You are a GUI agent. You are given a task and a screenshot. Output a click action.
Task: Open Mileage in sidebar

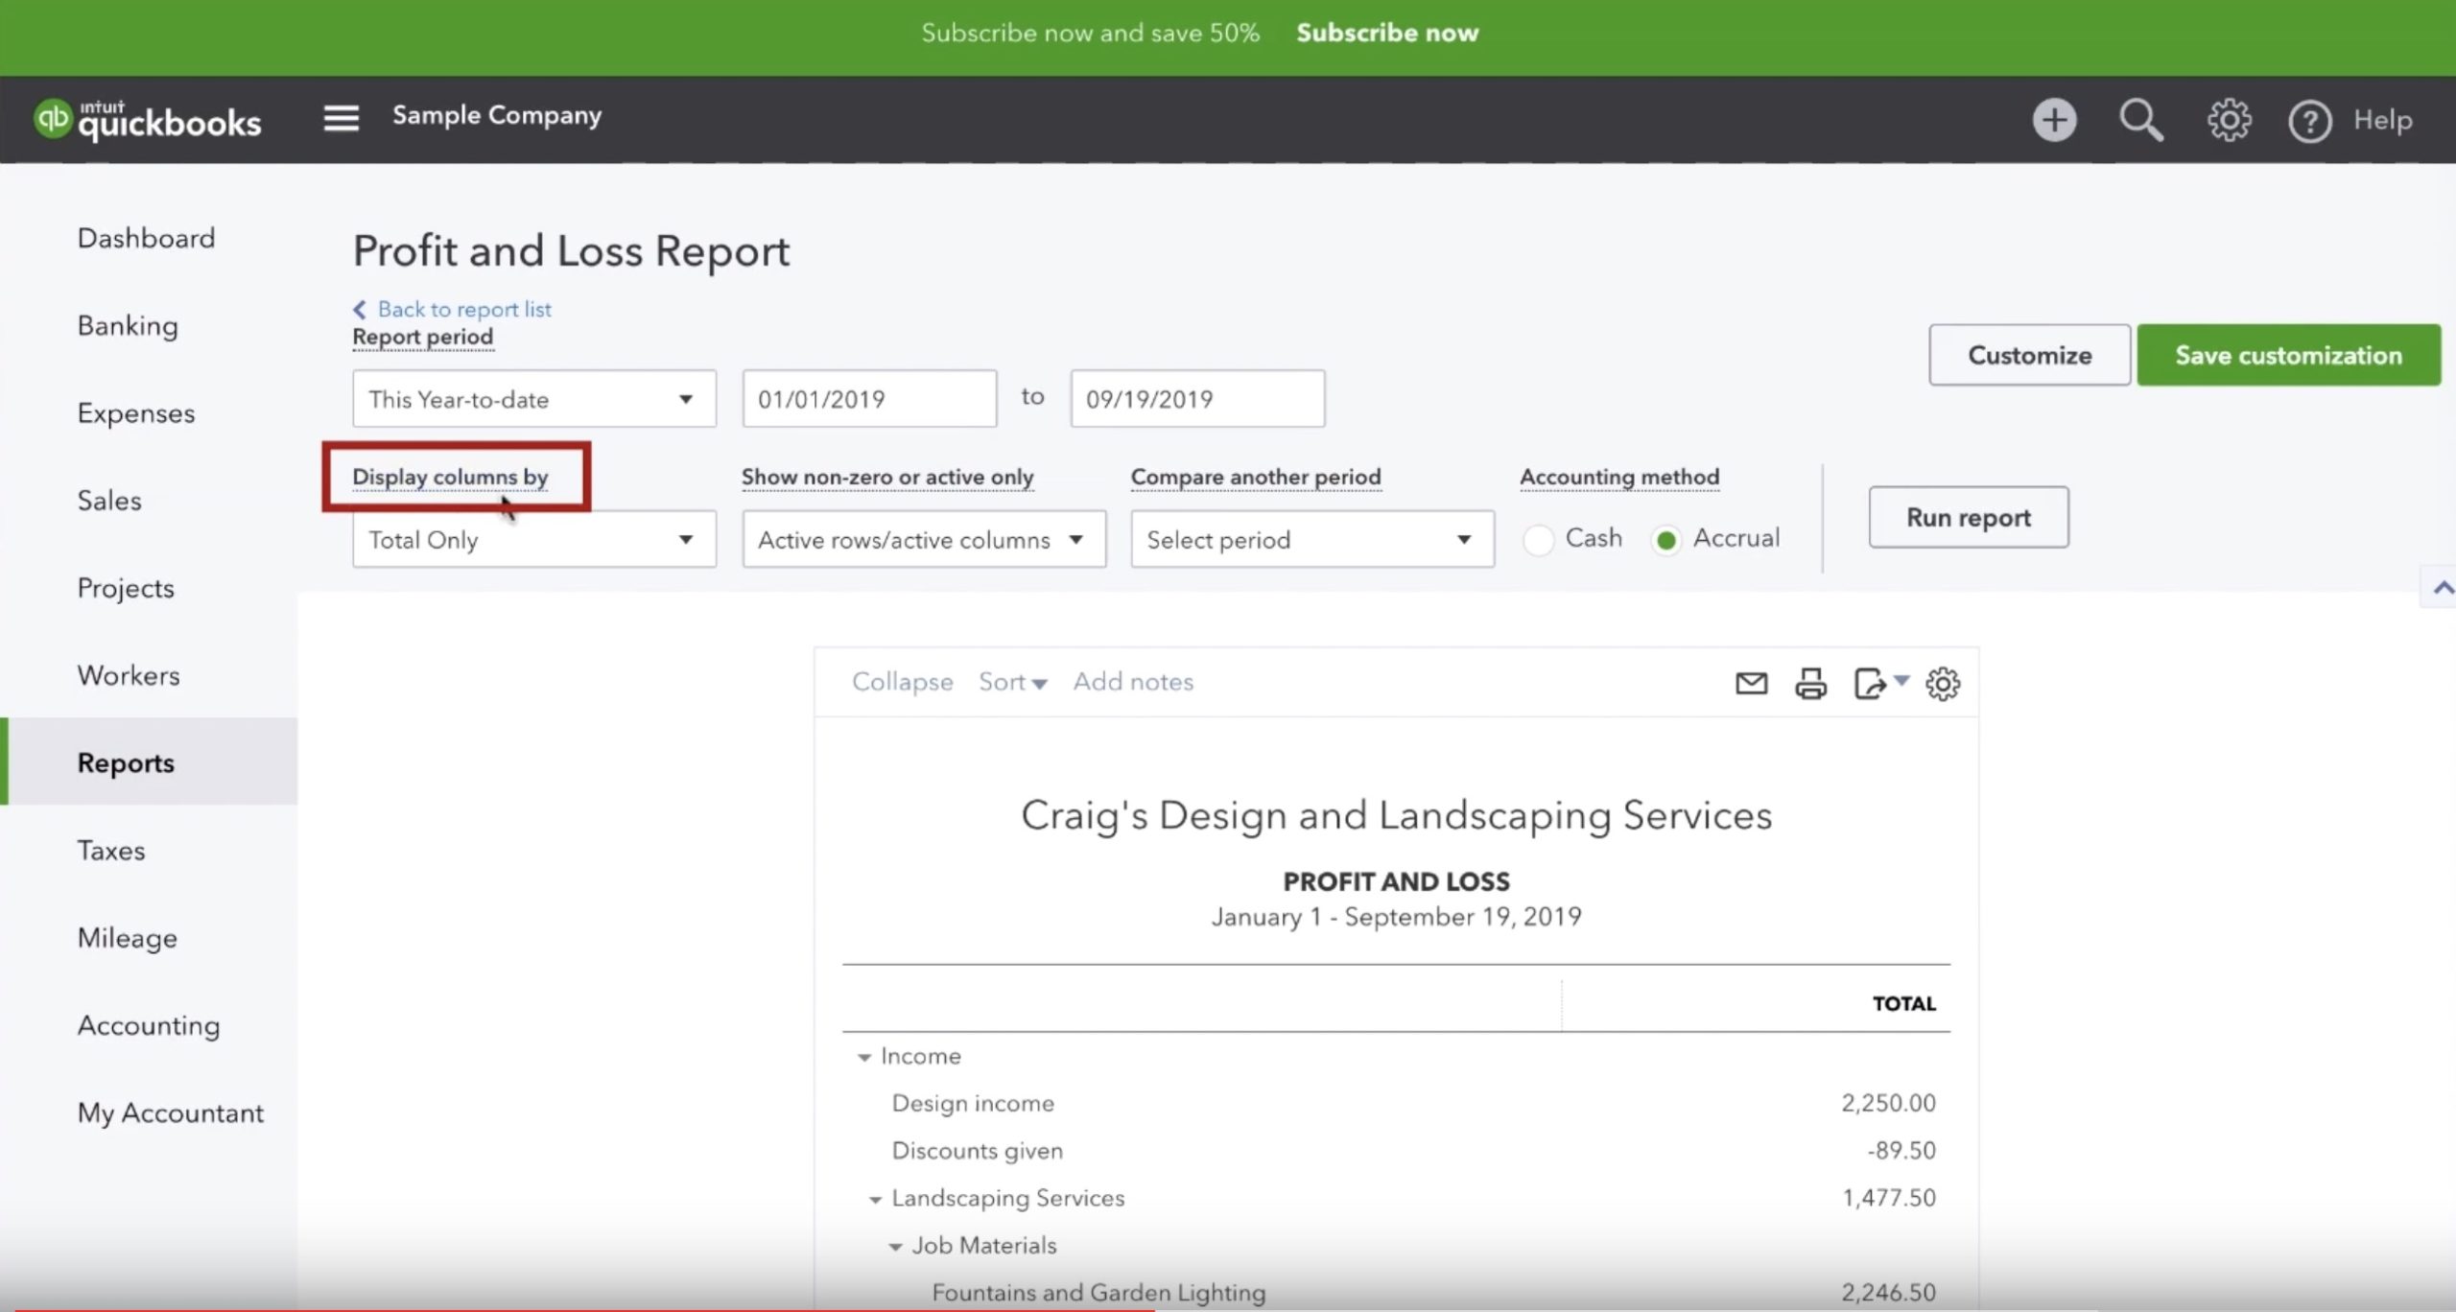[x=128, y=938]
